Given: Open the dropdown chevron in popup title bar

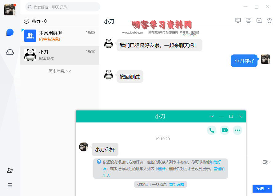Looking at the screenshot, I should tap(212, 116).
